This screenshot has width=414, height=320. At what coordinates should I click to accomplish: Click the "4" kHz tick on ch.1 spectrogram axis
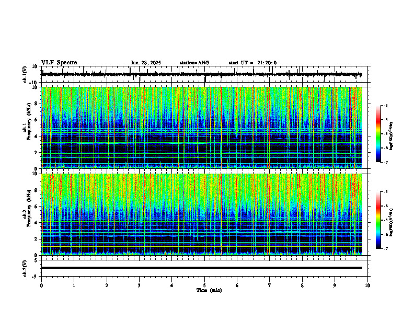[x=37, y=136]
